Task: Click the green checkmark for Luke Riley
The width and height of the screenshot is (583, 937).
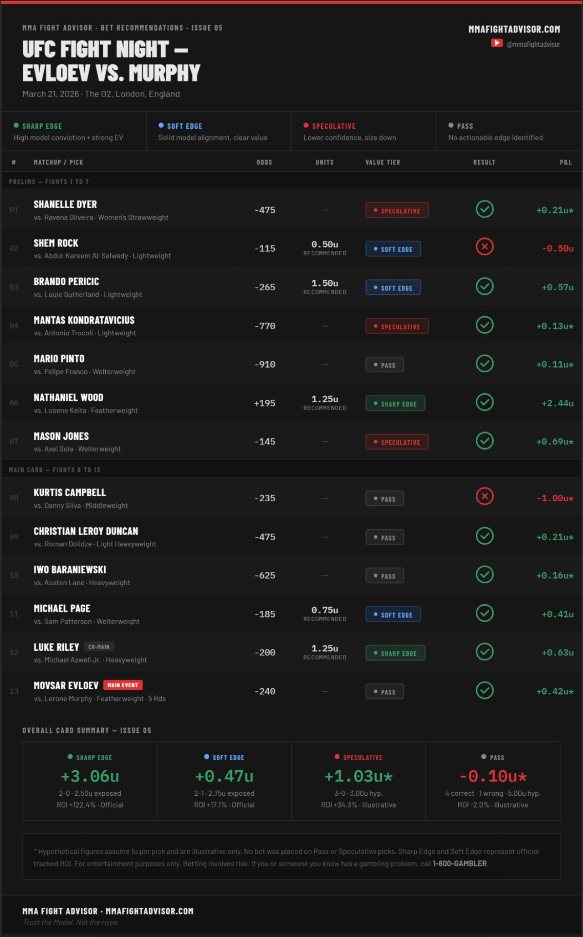Action: tap(485, 652)
